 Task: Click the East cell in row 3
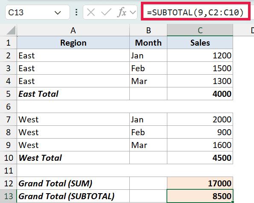click(x=73, y=68)
